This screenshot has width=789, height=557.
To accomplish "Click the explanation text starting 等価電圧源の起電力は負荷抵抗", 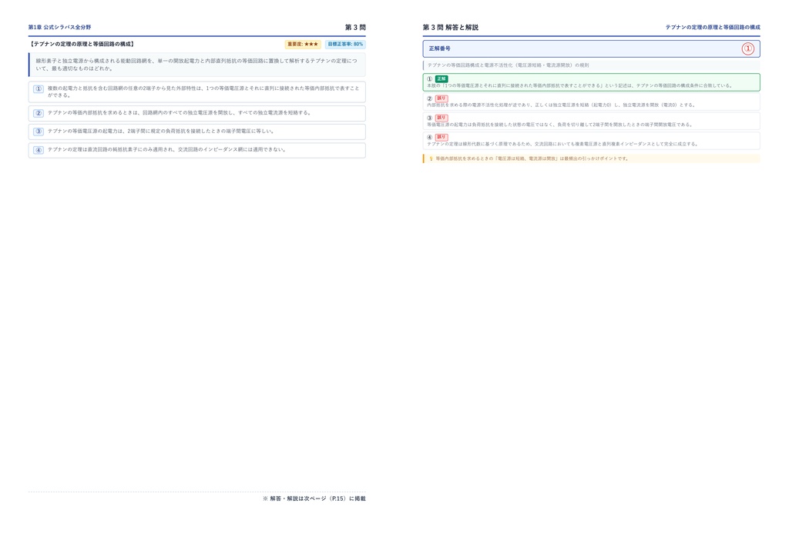I will [x=559, y=125].
